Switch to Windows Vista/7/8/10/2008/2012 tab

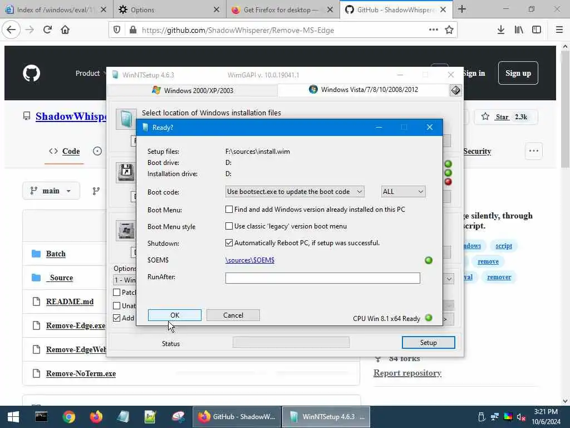363,90
